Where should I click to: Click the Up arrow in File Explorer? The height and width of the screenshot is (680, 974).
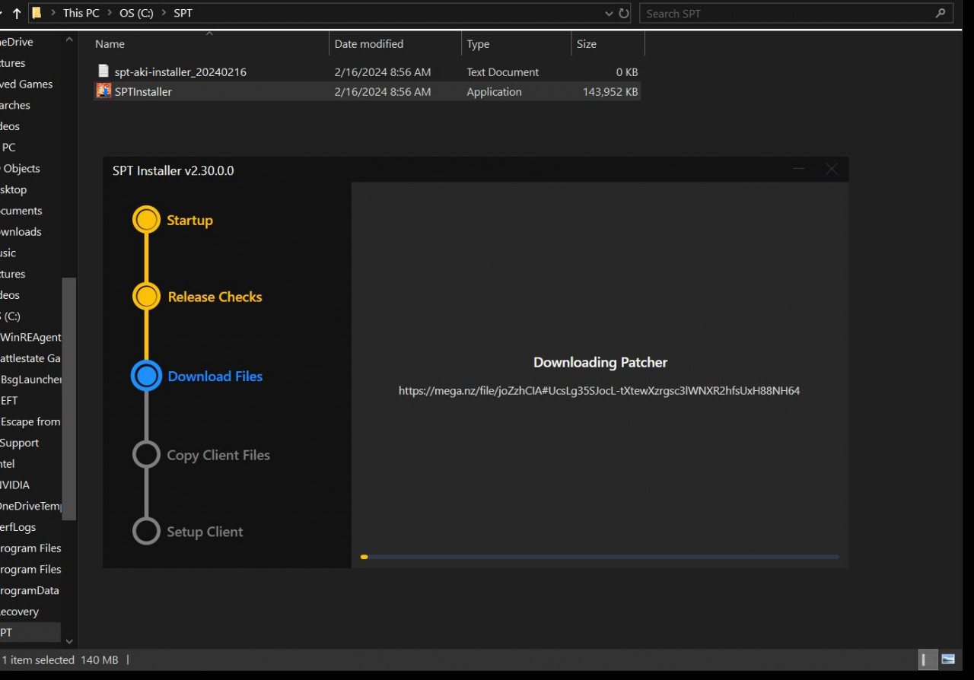(17, 14)
